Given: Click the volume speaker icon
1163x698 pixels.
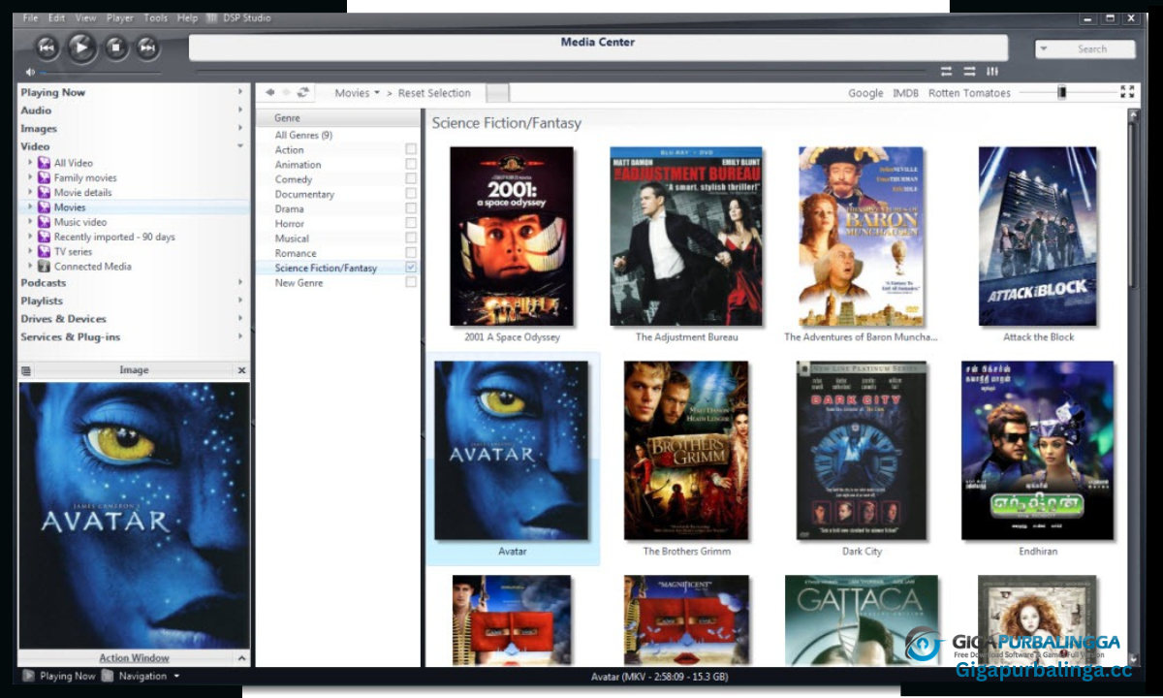Looking at the screenshot, I should click(30, 72).
